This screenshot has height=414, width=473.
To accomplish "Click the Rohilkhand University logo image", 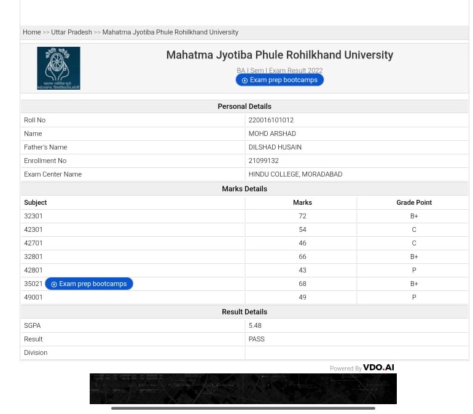I will point(58,68).
